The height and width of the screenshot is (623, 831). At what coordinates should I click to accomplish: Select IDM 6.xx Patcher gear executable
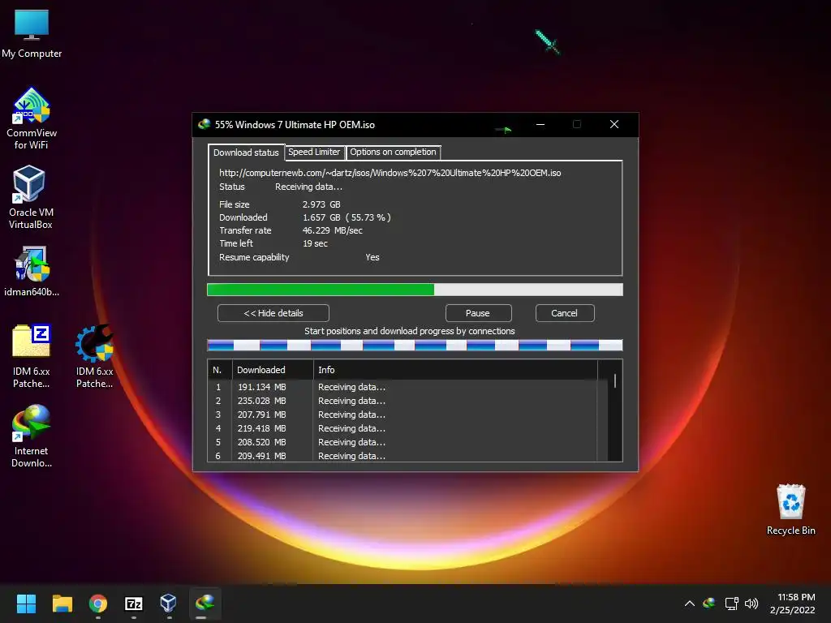point(94,356)
